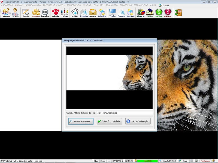Image resolution: width=218 pixels, height=163 pixels.
Task: Click the Caminho / Nome do Fundo field
Action: [x=125, y=112]
